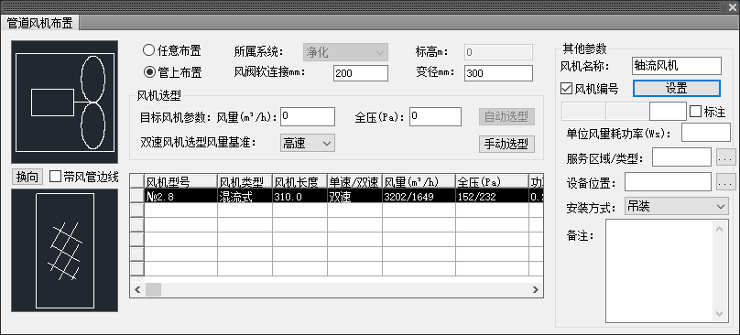Switch to the 管道风机布置 tab
The image size is (740, 335).
coord(39,23)
